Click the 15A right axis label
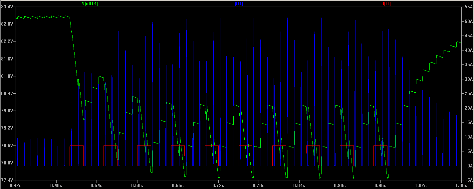This screenshot has width=474, height=189. pyautogui.click(x=469, y=122)
